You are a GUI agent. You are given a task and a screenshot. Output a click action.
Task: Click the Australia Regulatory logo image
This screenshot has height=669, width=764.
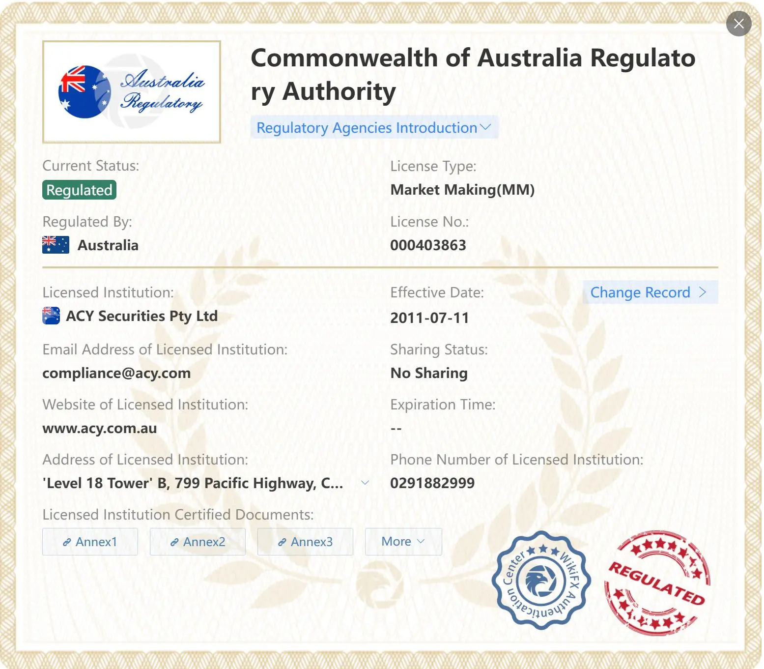coord(132,92)
